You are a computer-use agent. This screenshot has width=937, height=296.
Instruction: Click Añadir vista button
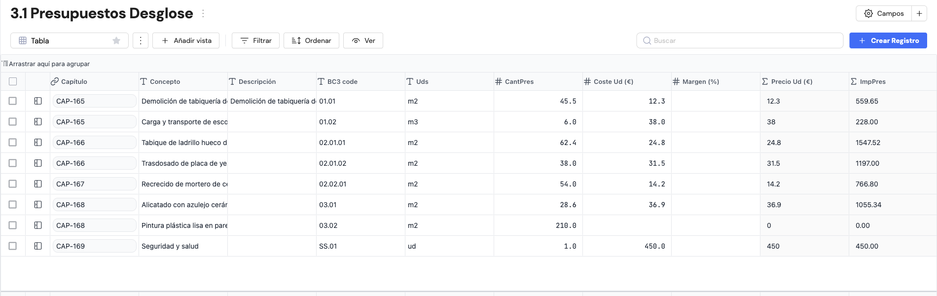point(186,40)
